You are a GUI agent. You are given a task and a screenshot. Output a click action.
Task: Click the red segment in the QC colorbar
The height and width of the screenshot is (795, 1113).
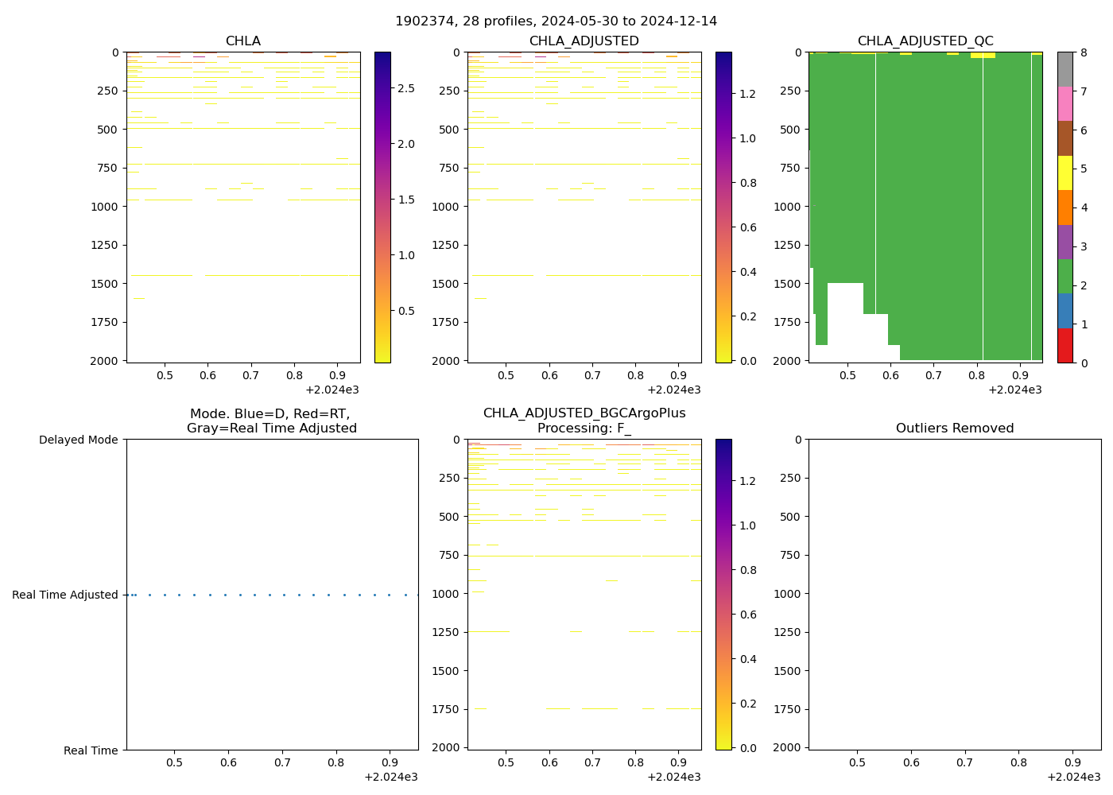[x=1065, y=346]
